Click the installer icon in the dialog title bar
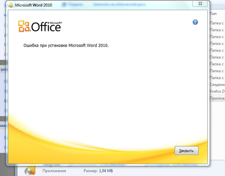Image resolution: width=225 pixels, height=176 pixels. (10, 5)
